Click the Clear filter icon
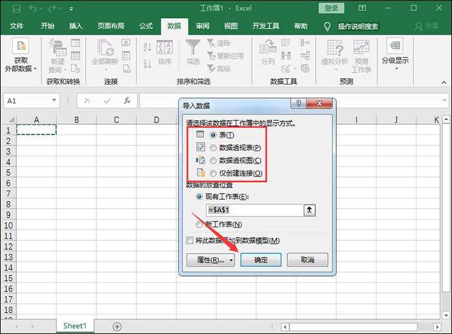Image resolution: width=452 pixels, height=334 pixels. click(x=211, y=43)
